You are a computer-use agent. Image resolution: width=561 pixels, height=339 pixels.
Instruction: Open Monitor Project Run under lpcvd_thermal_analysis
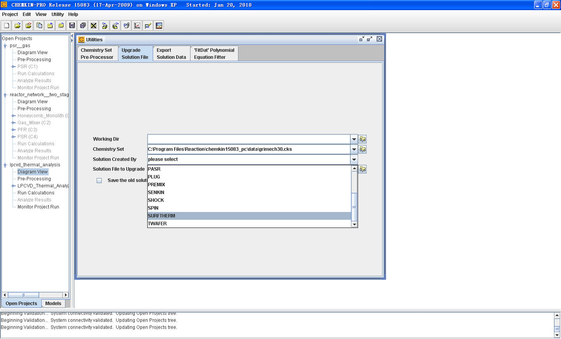(x=38, y=207)
